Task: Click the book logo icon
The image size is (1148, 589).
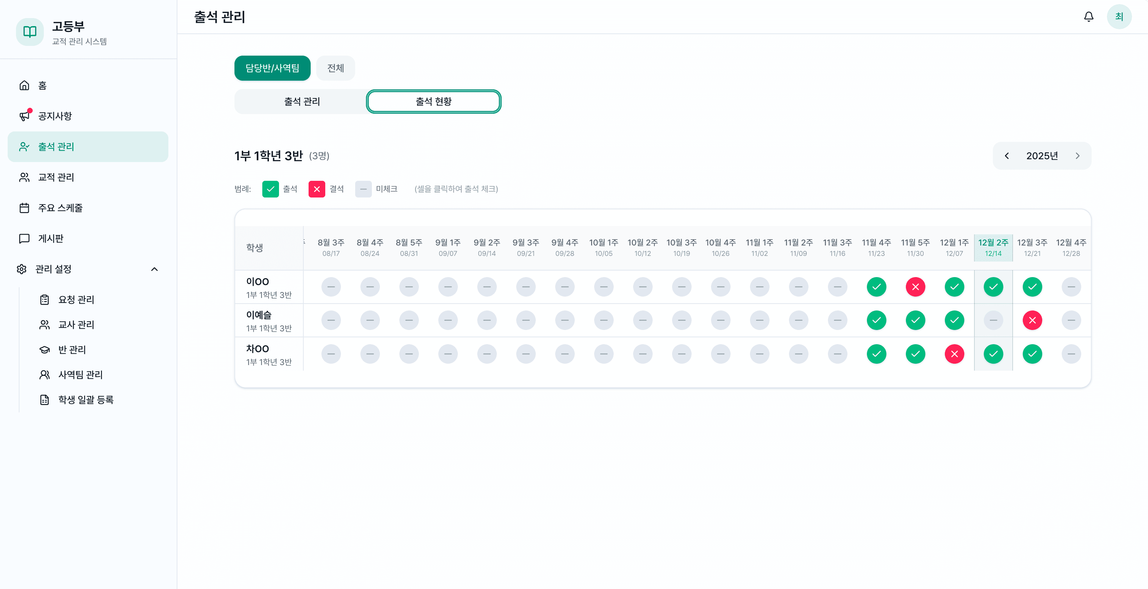Action: [x=30, y=32]
